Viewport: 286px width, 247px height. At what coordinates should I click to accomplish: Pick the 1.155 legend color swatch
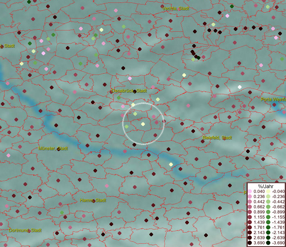(x=250, y=217)
